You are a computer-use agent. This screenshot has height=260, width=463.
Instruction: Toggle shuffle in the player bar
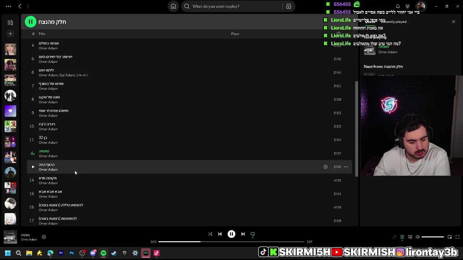(x=210, y=234)
